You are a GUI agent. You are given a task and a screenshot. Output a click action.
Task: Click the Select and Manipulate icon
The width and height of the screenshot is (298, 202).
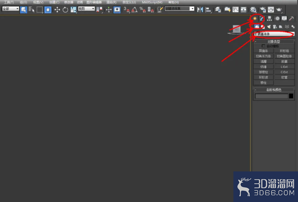click(109, 9)
